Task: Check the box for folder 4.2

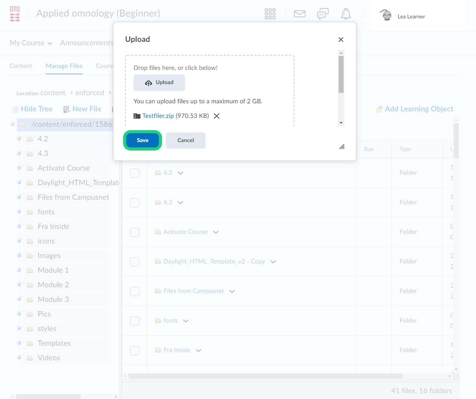Action: coord(135,173)
